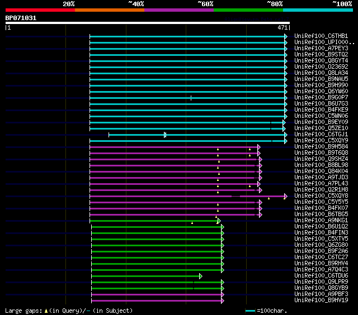
Task: Click the UniRef100_A9NKG1 label
Action: pyautogui.click(x=321, y=221)
